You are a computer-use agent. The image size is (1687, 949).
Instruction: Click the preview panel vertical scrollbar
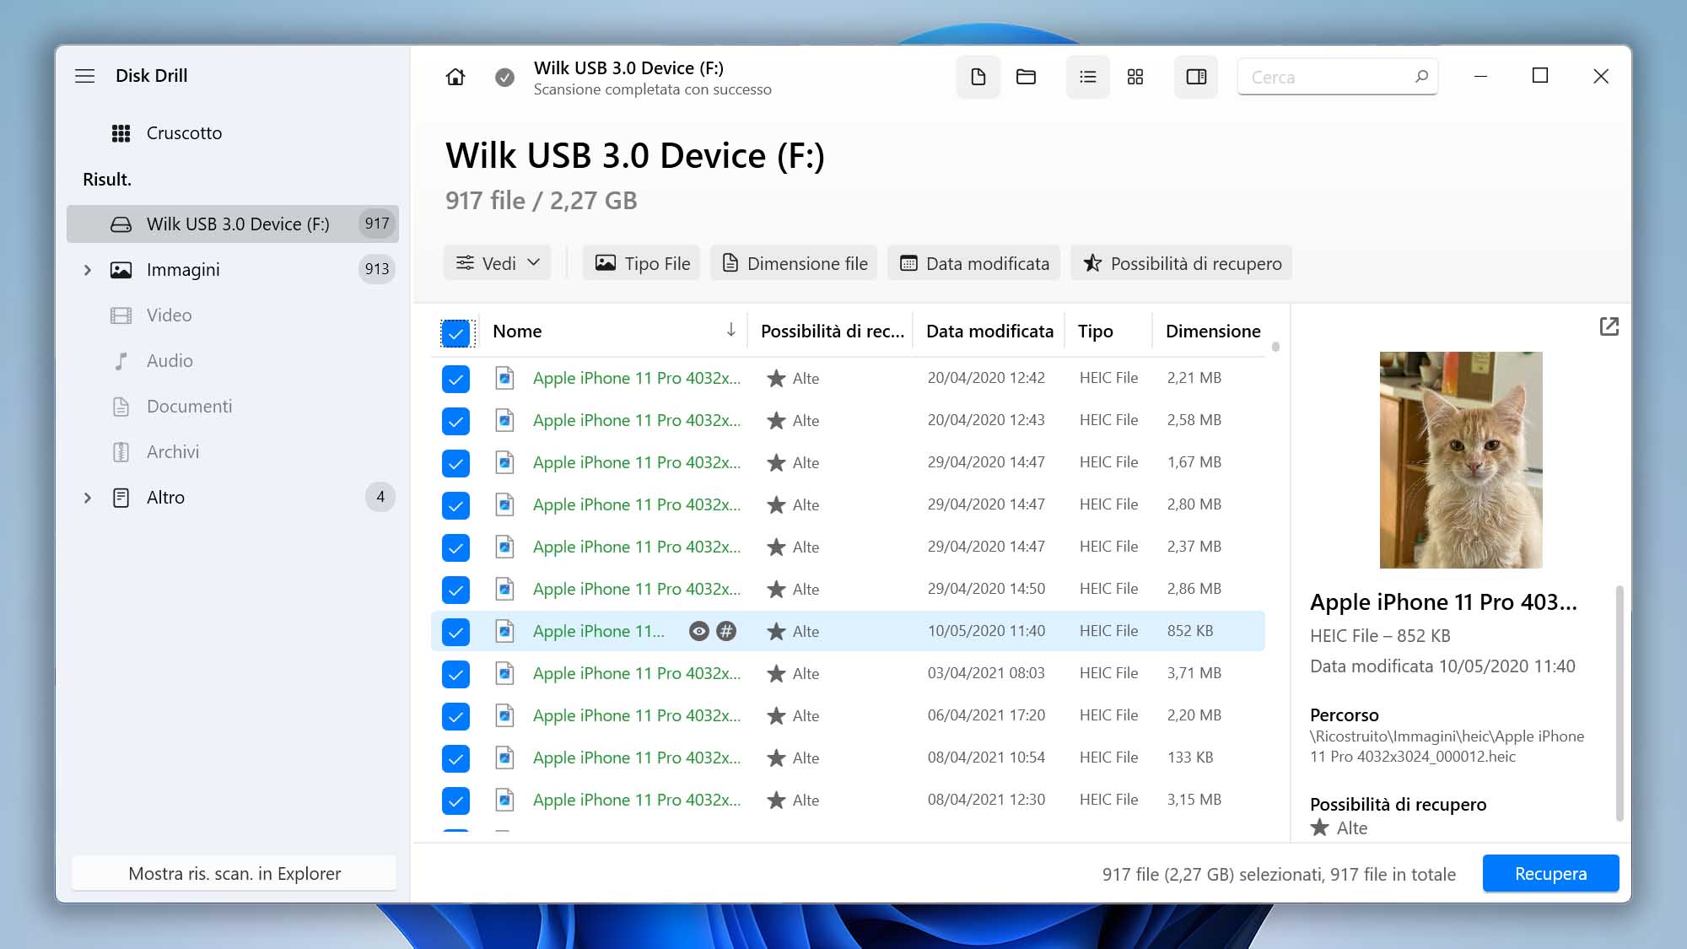click(x=1619, y=703)
